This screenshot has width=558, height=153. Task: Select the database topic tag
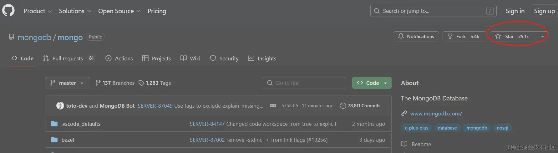[x=447, y=128]
